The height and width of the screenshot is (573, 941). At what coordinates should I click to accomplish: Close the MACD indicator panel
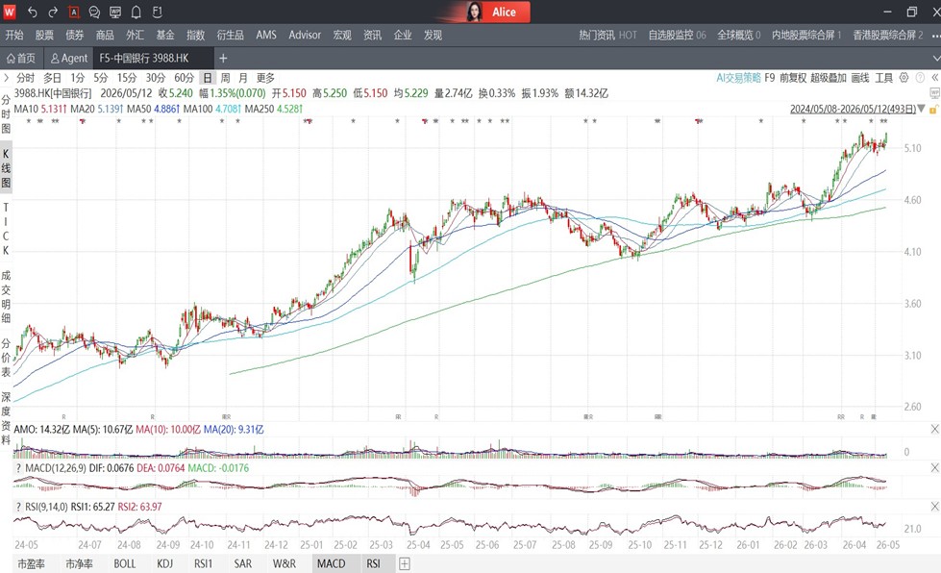coord(934,467)
